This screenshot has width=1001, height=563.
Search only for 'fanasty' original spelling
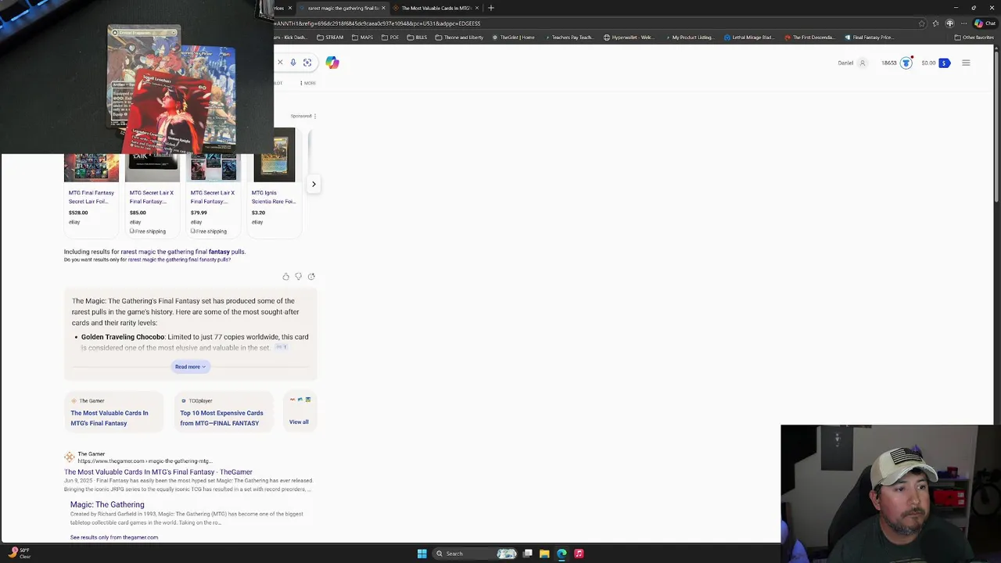(179, 260)
